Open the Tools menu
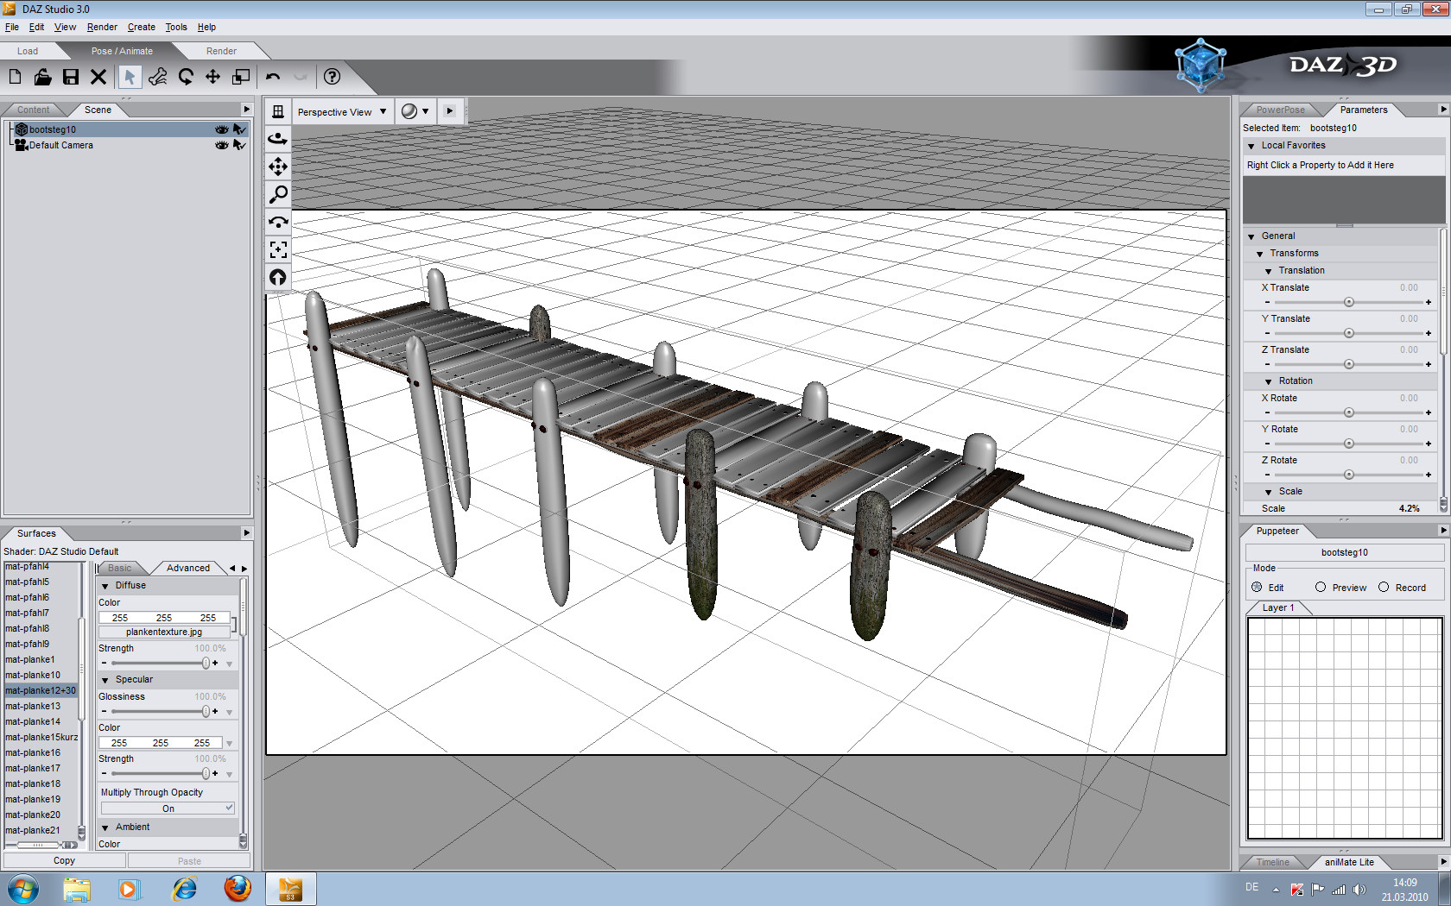Screen dimensions: 1451x906 (176, 27)
